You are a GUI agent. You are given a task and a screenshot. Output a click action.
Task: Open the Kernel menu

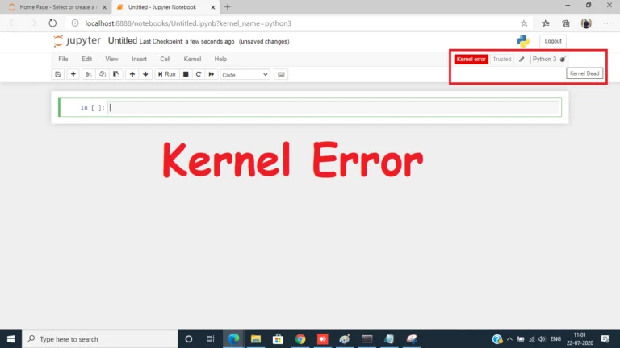192,59
